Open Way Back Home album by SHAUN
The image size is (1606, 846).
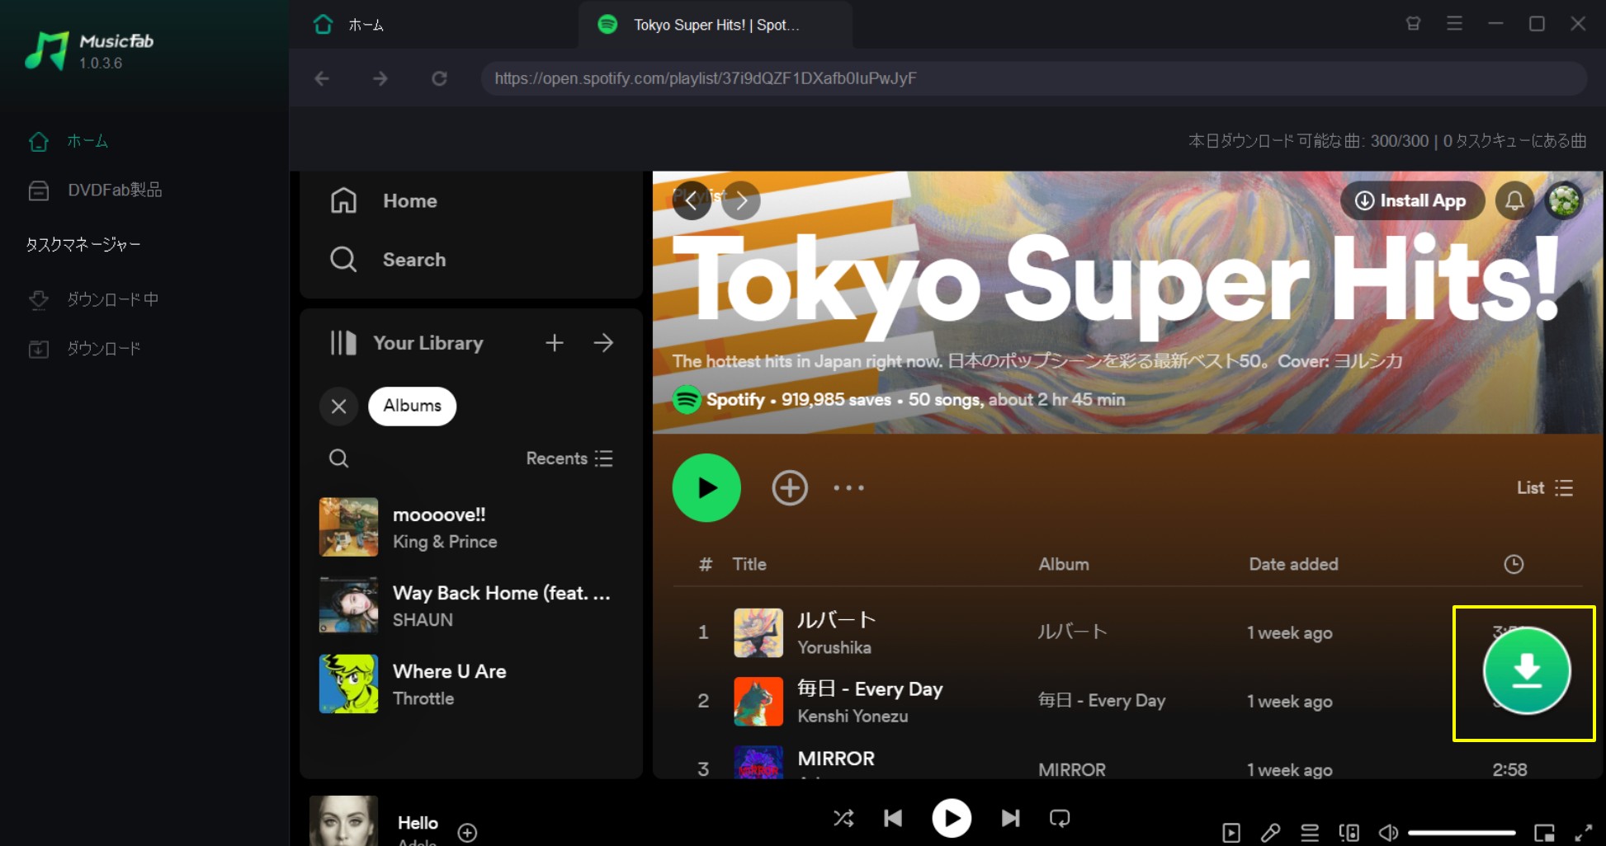click(x=471, y=606)
